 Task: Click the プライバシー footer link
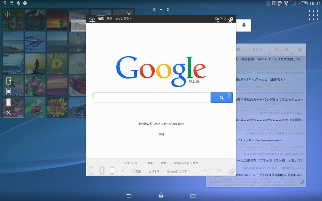[x=132, y=163]
